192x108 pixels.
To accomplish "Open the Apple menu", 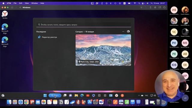I will point(3,3).
